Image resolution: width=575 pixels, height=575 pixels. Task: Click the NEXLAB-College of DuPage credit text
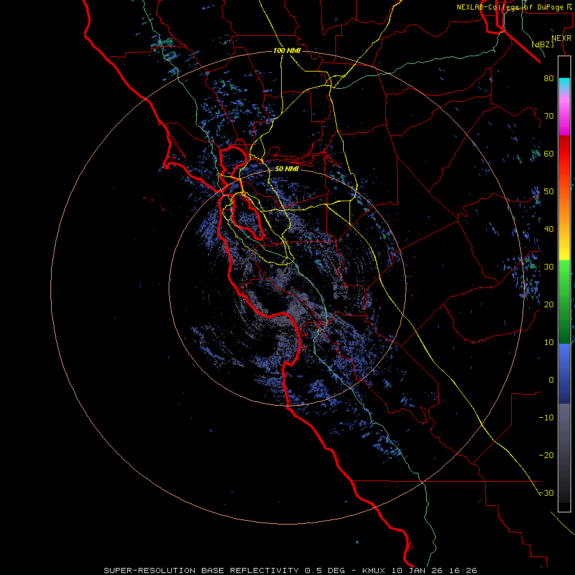(x=514, y=7)
